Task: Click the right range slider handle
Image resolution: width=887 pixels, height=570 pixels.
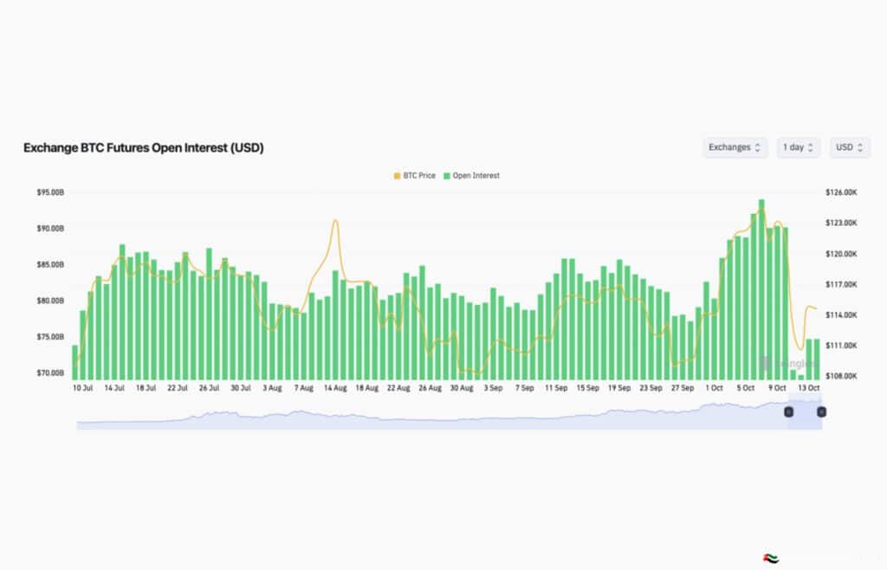Action: [x=821, y=411]
